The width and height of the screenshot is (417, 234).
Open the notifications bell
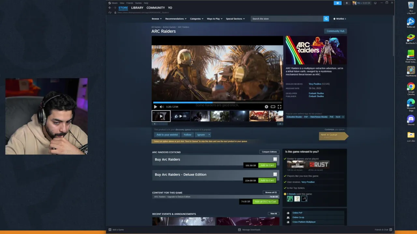pos(347,3)
